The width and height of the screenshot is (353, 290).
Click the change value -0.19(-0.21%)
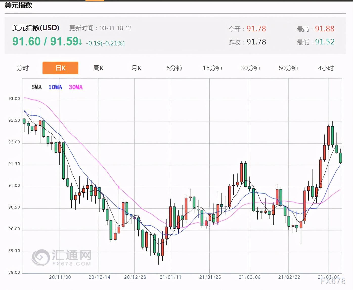click(x=105, y=43)
